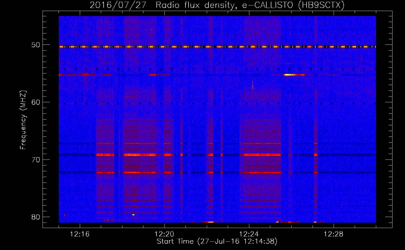Screen dimensions: 405x250
Task: Click the '12:20' time tick label
Action: point(164,234)
